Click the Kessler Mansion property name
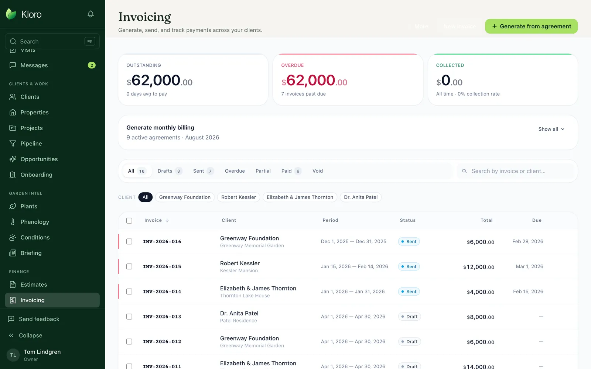The height and width of the screenshot is (369, 591). point(239,271)
